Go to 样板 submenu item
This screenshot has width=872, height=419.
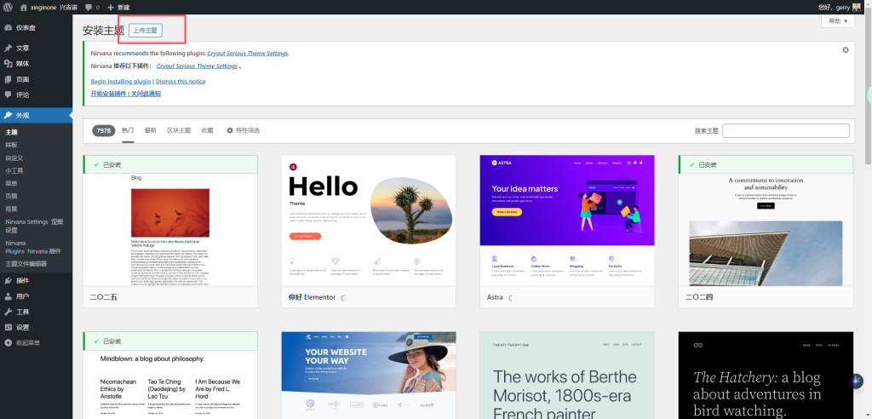[x=12, y=146]
